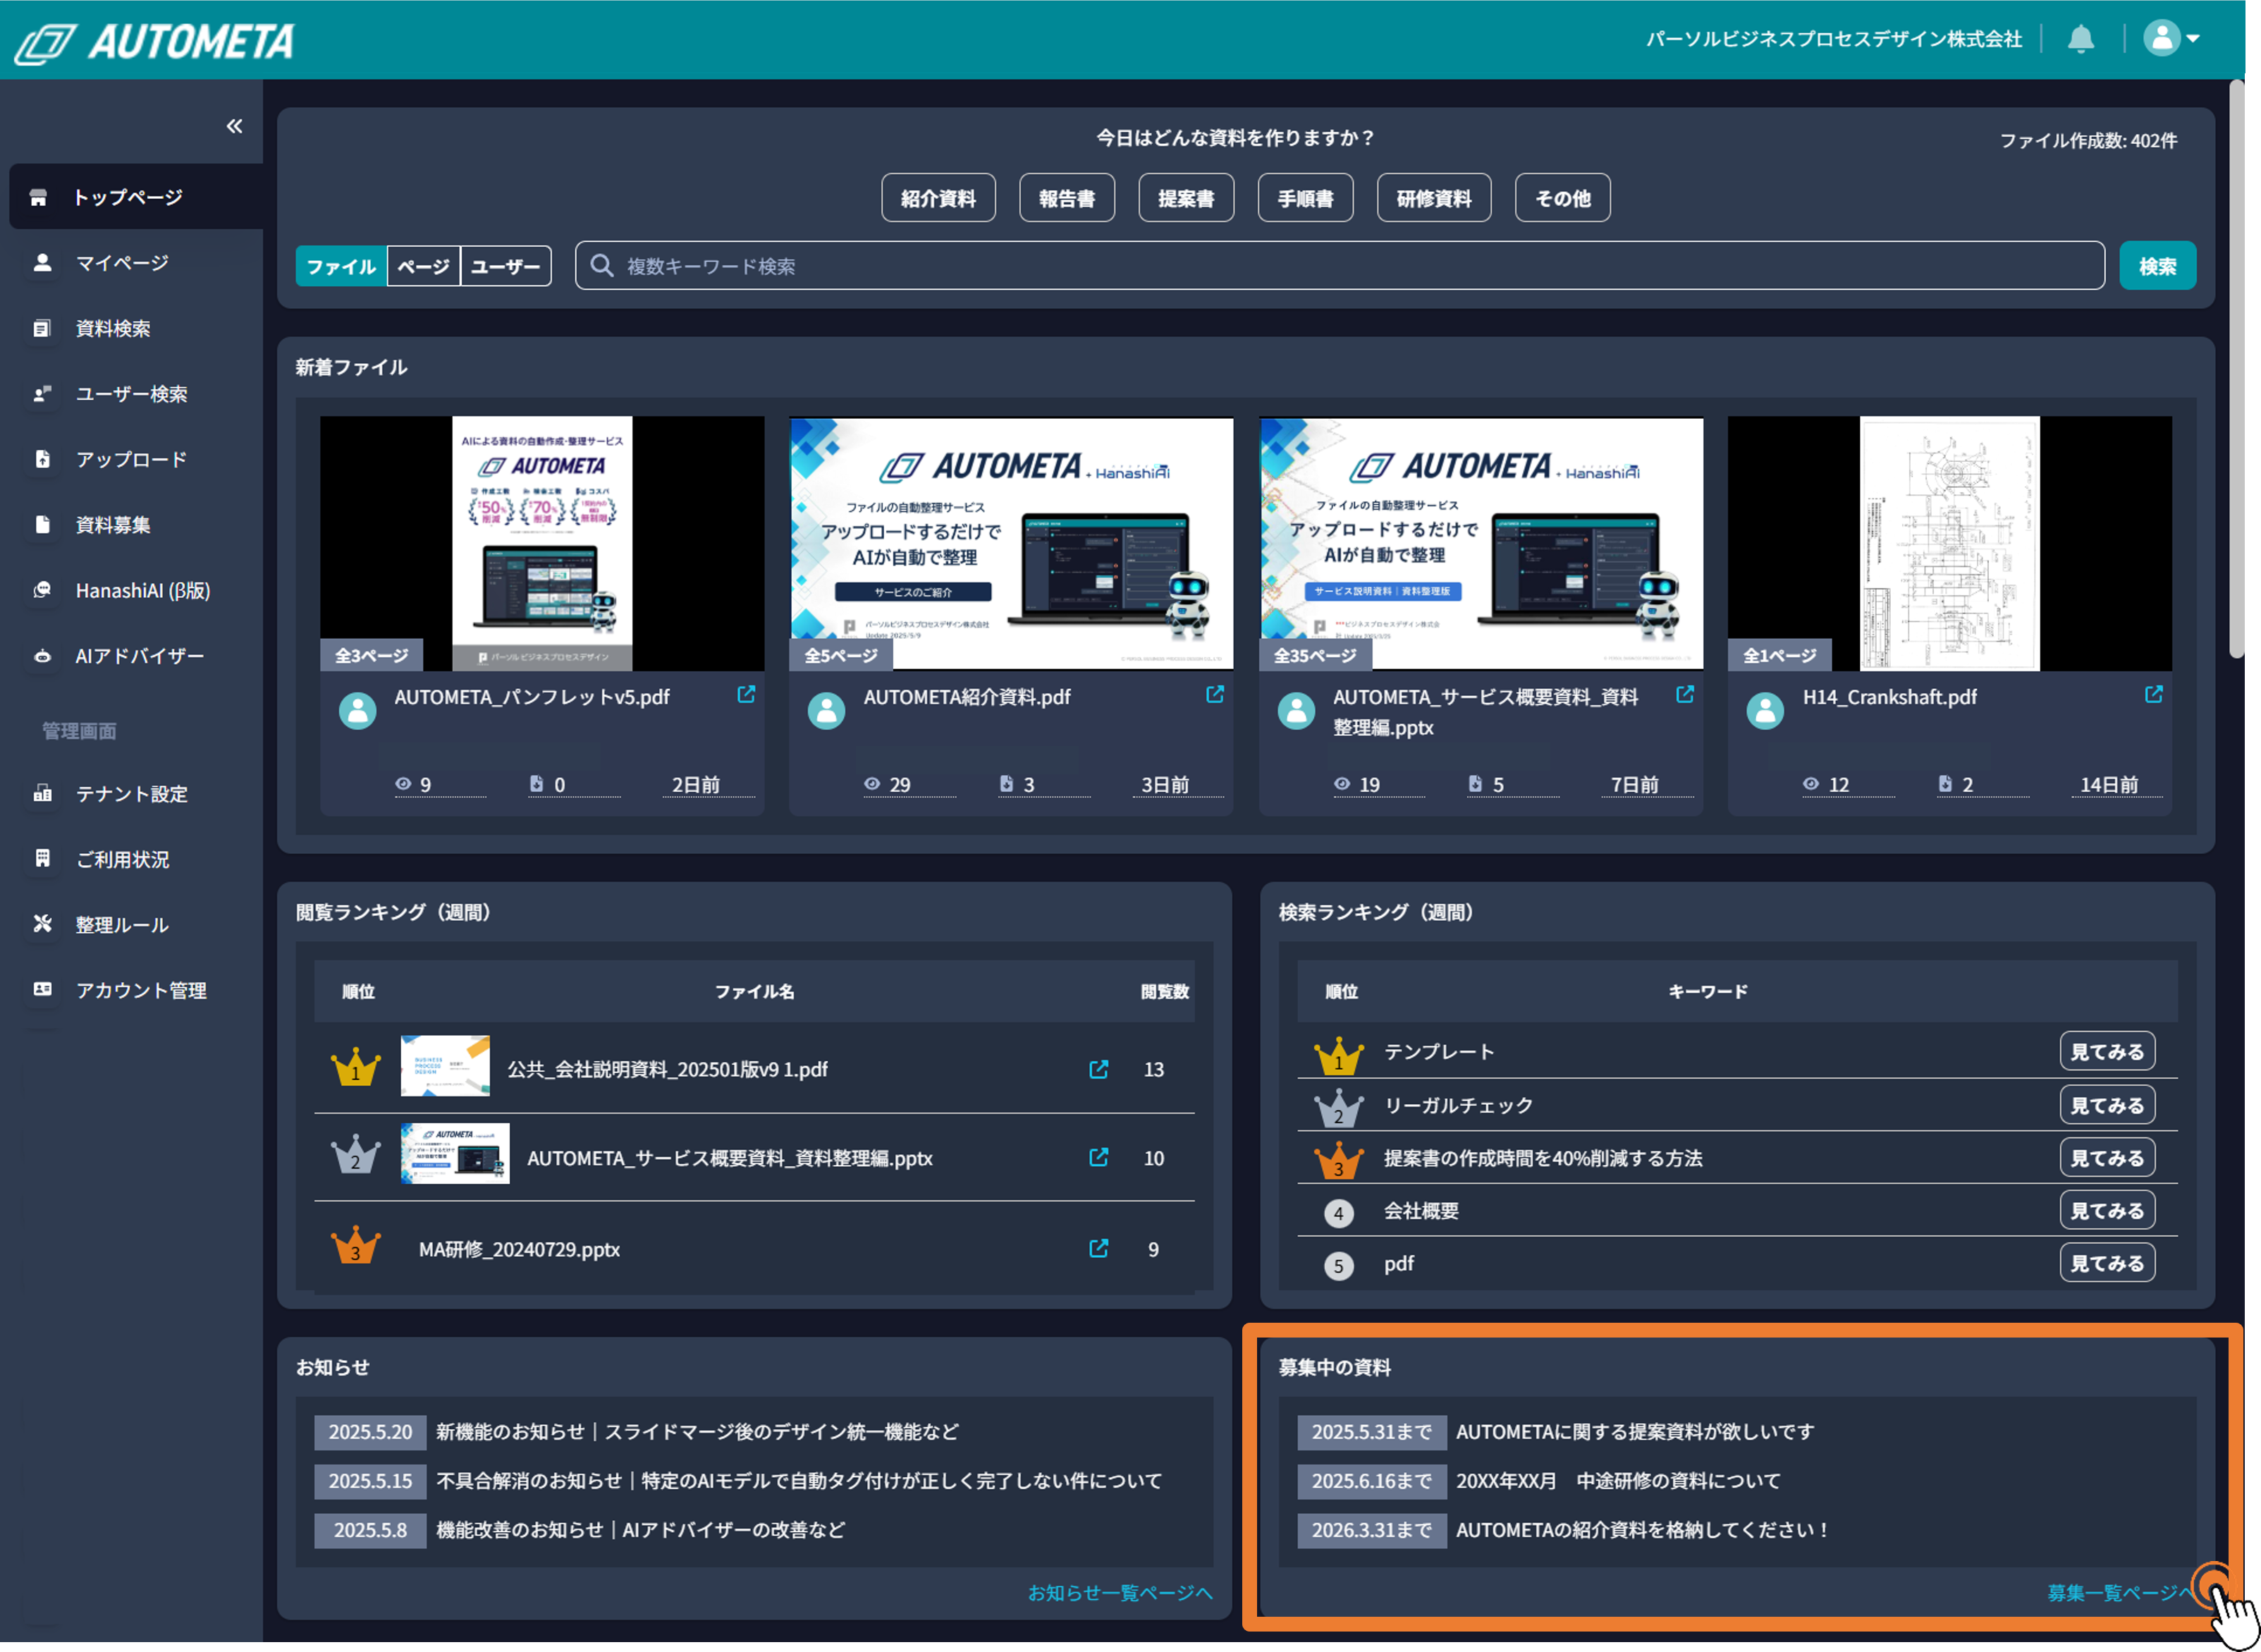Select the その他 category button
The width and height of the screenshot is (2261, 1652).
click(1563, 198)
